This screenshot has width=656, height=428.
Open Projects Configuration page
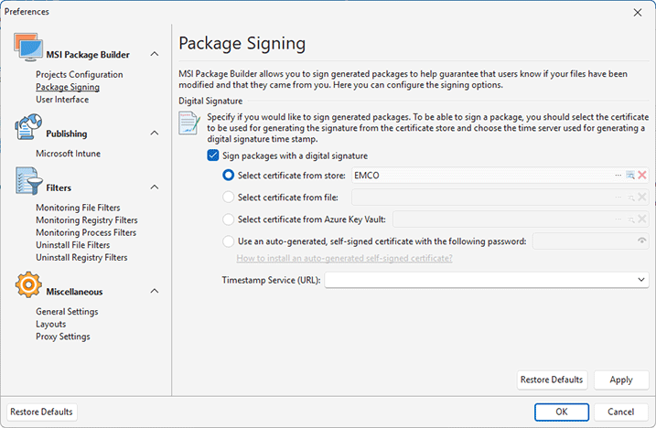point(80,74)
